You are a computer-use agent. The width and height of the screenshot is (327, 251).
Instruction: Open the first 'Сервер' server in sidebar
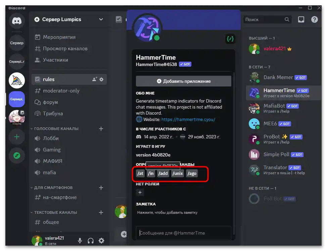click(17, 43)
